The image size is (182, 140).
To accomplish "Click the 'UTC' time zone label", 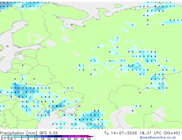I will [x=158, y=133].
